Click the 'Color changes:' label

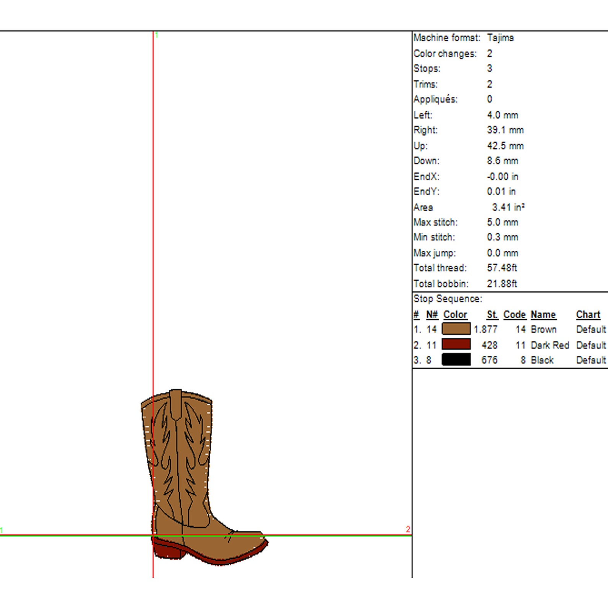(445, 54)
